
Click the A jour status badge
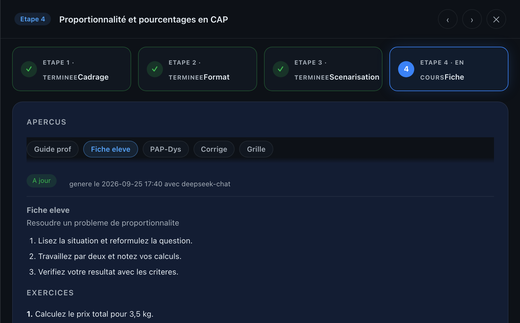point(42,181)
